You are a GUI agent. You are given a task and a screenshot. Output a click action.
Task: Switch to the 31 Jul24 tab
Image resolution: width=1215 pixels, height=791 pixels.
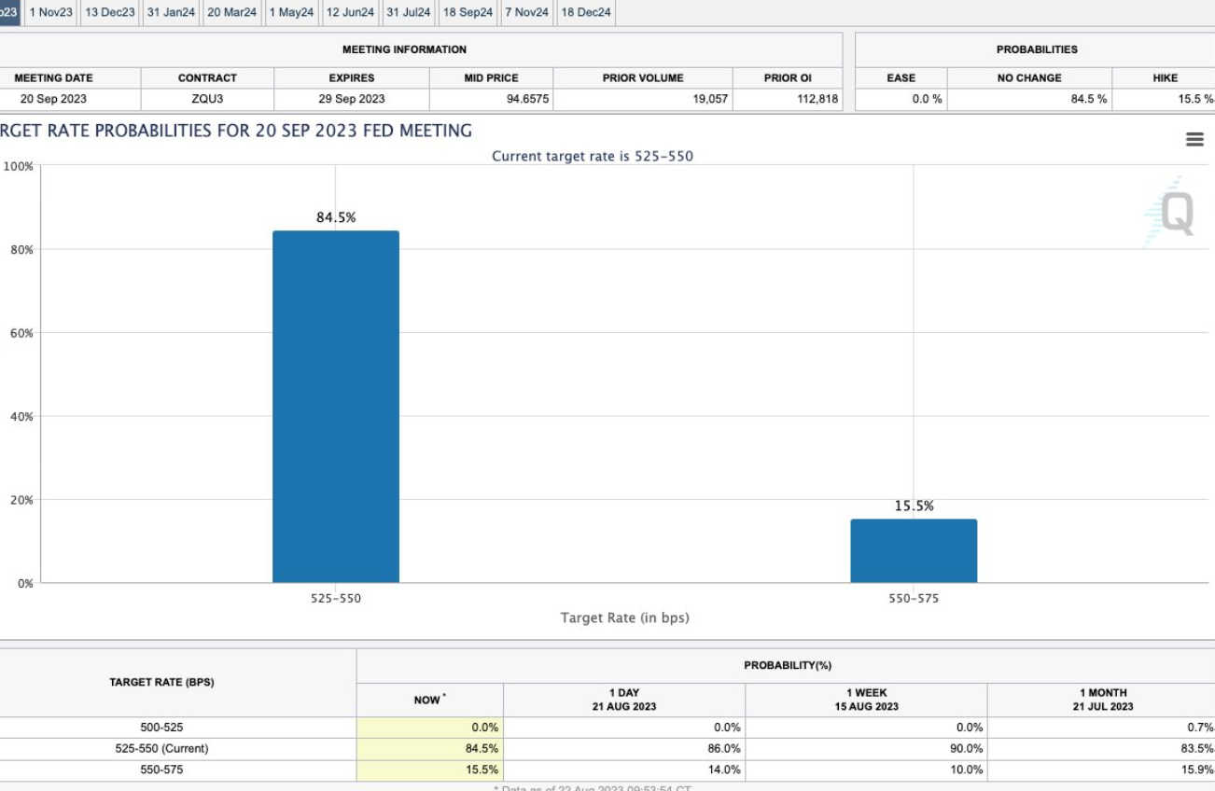coord(409,12)
